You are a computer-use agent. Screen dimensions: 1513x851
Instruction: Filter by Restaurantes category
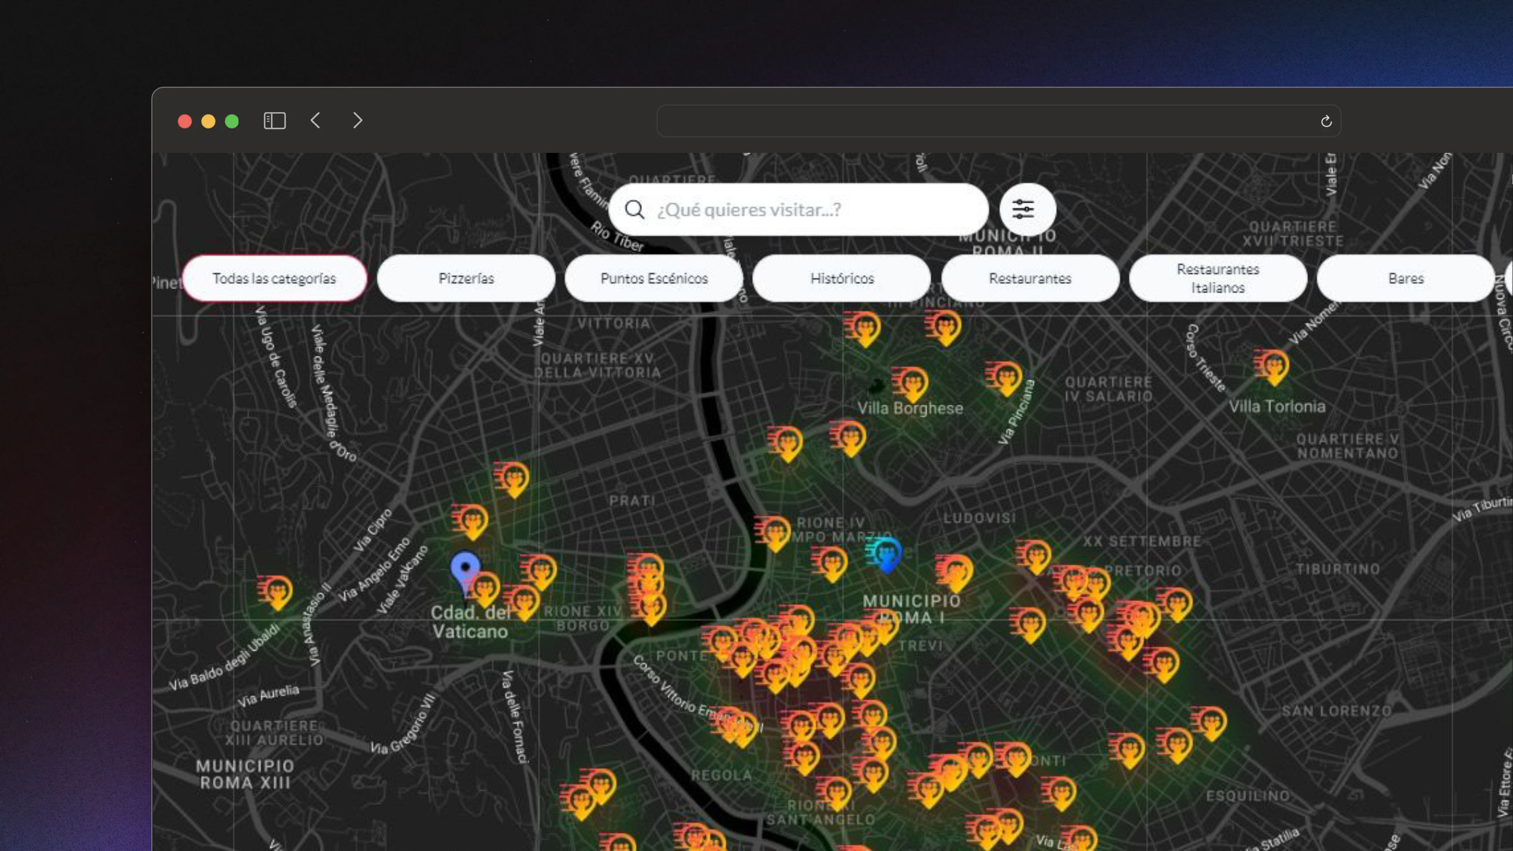pyautogui.click(x=1030, y=279)
